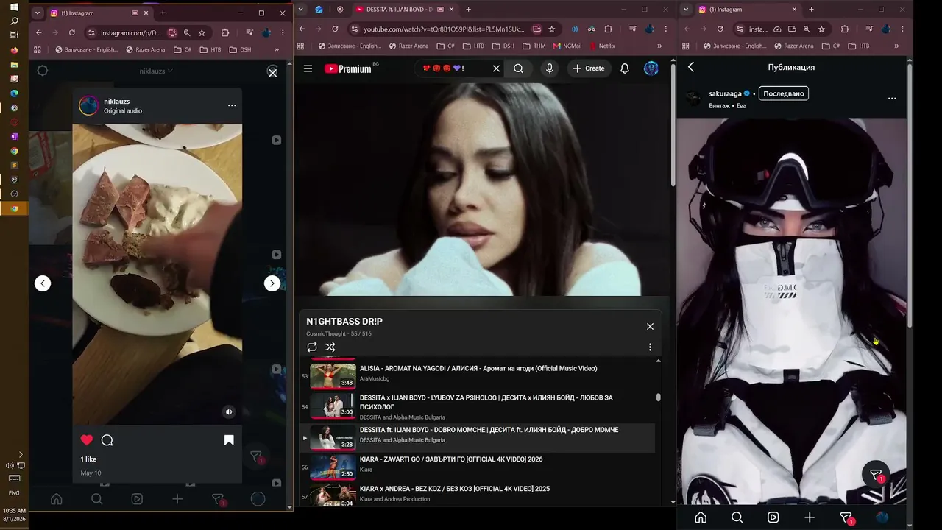Open Search in the right Instagram window's bottom bar
942x530 pixels.
click(x=737, y=517)
